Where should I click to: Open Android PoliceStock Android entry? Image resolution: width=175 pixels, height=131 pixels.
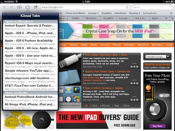click(30, 98)
